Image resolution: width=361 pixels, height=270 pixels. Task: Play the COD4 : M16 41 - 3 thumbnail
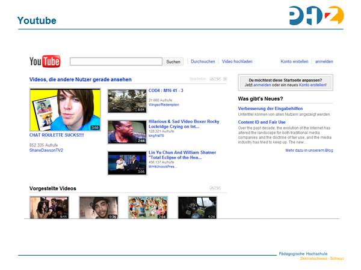point(127,101)
